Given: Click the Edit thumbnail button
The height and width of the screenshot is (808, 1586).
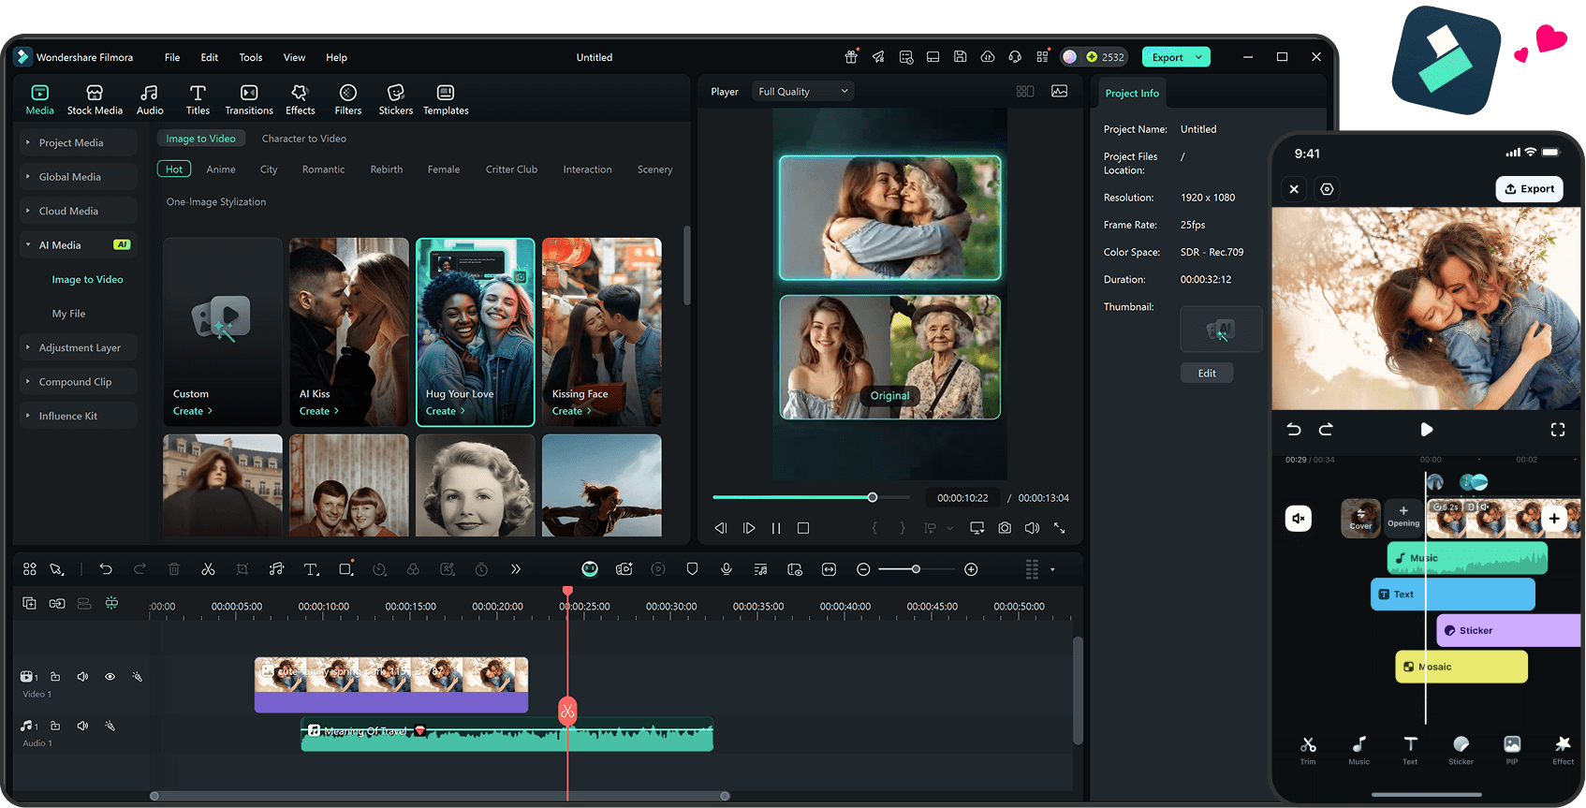Looking at the screenshot, I should (x=1207, y=374).
